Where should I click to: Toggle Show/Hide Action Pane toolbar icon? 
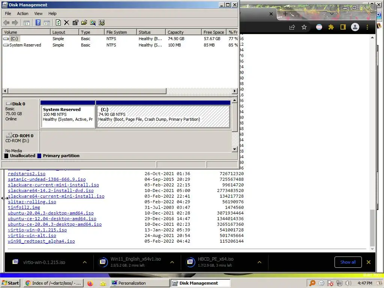click(x=47, y=23)
